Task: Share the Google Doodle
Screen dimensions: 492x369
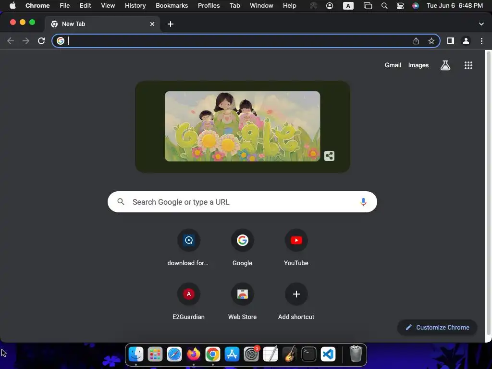Action: pyautogui.click(x=329, y=156)
